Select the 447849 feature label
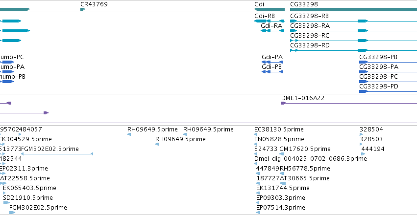The width and height of the screenshot is (417, 215). click(268, 169)
